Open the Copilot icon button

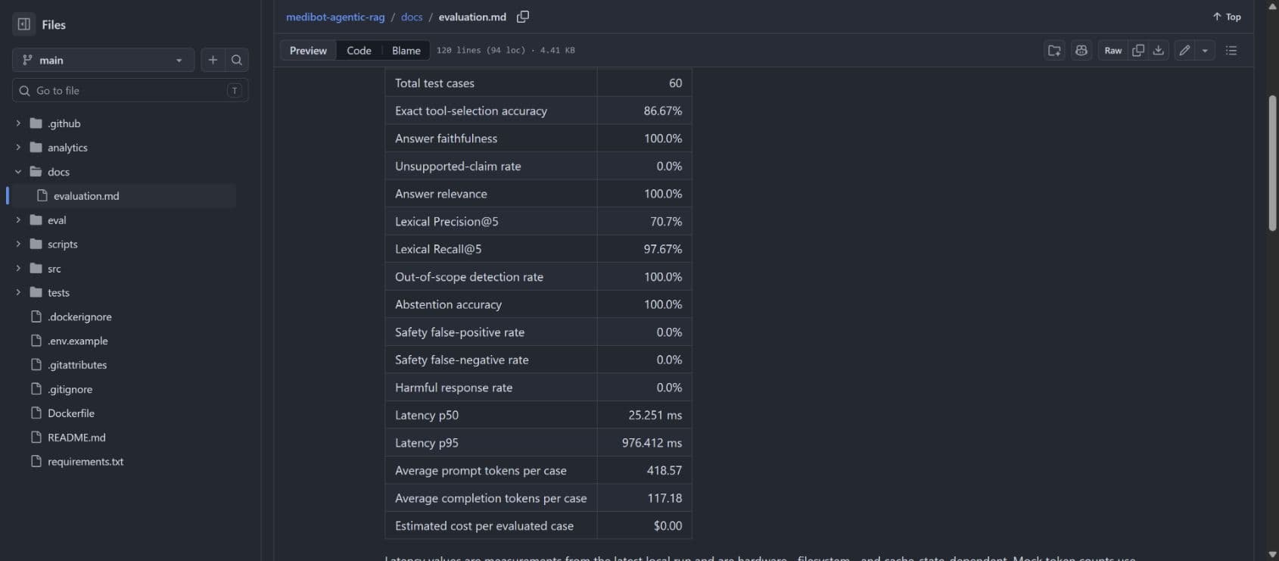1081,51
